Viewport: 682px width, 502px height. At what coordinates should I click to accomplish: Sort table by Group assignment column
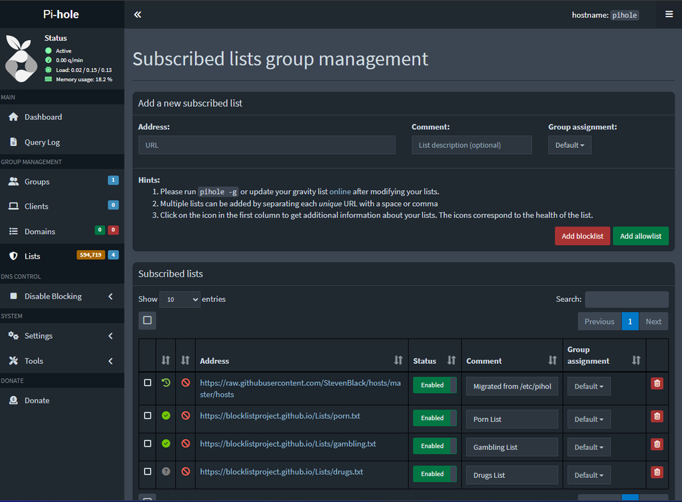pos(636,361)
